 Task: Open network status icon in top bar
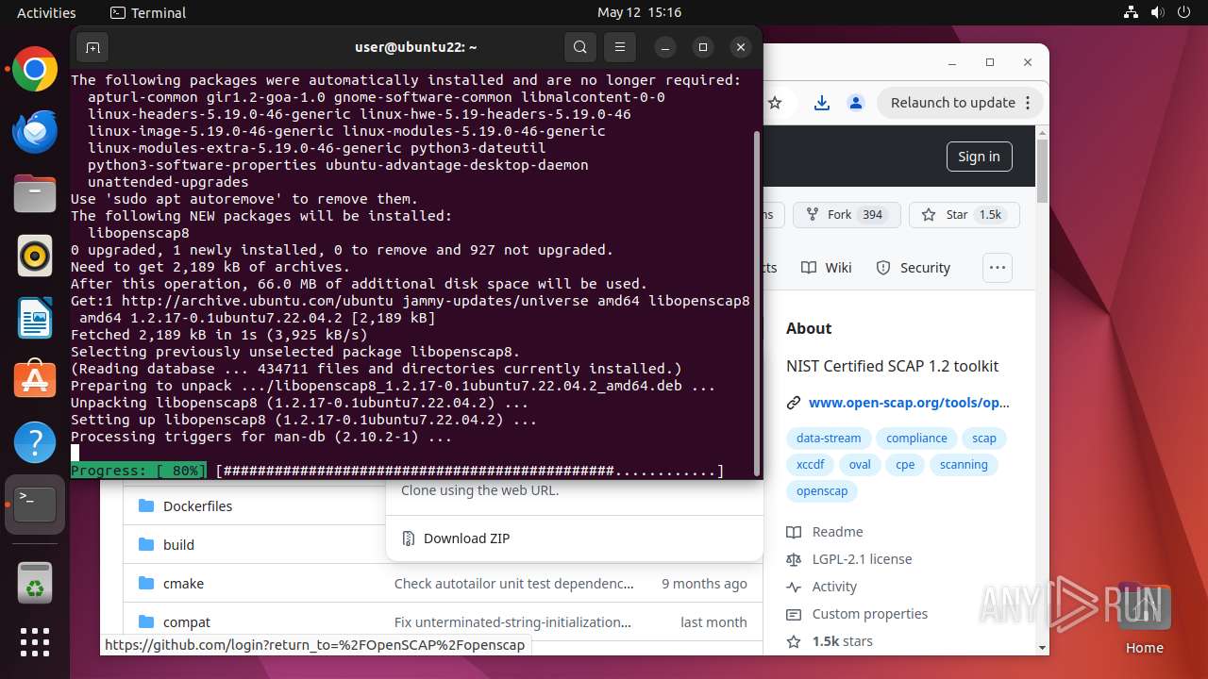pyautogui.click(x=1132, y=12)
